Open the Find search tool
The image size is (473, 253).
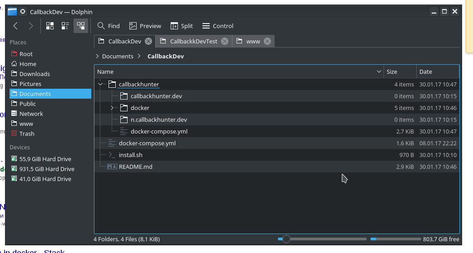click(108, 26)
